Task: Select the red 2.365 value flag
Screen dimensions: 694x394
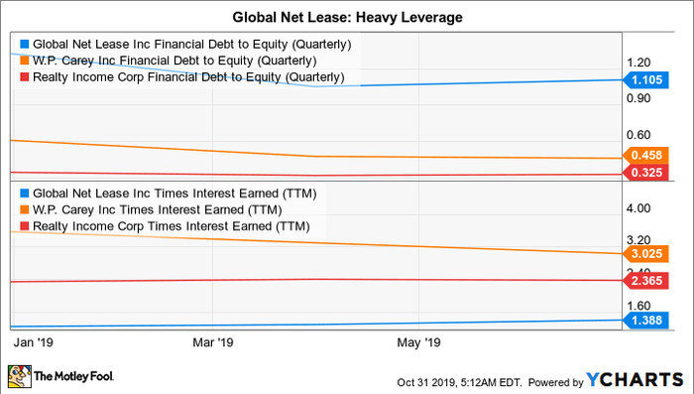Action: [645, 281]
